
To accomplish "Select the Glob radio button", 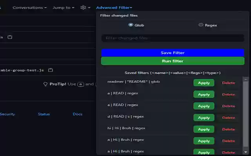I will 131,25.
